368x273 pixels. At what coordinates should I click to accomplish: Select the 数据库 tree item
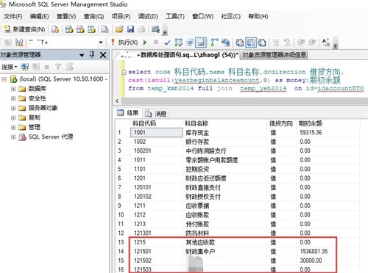click(37, 89)
